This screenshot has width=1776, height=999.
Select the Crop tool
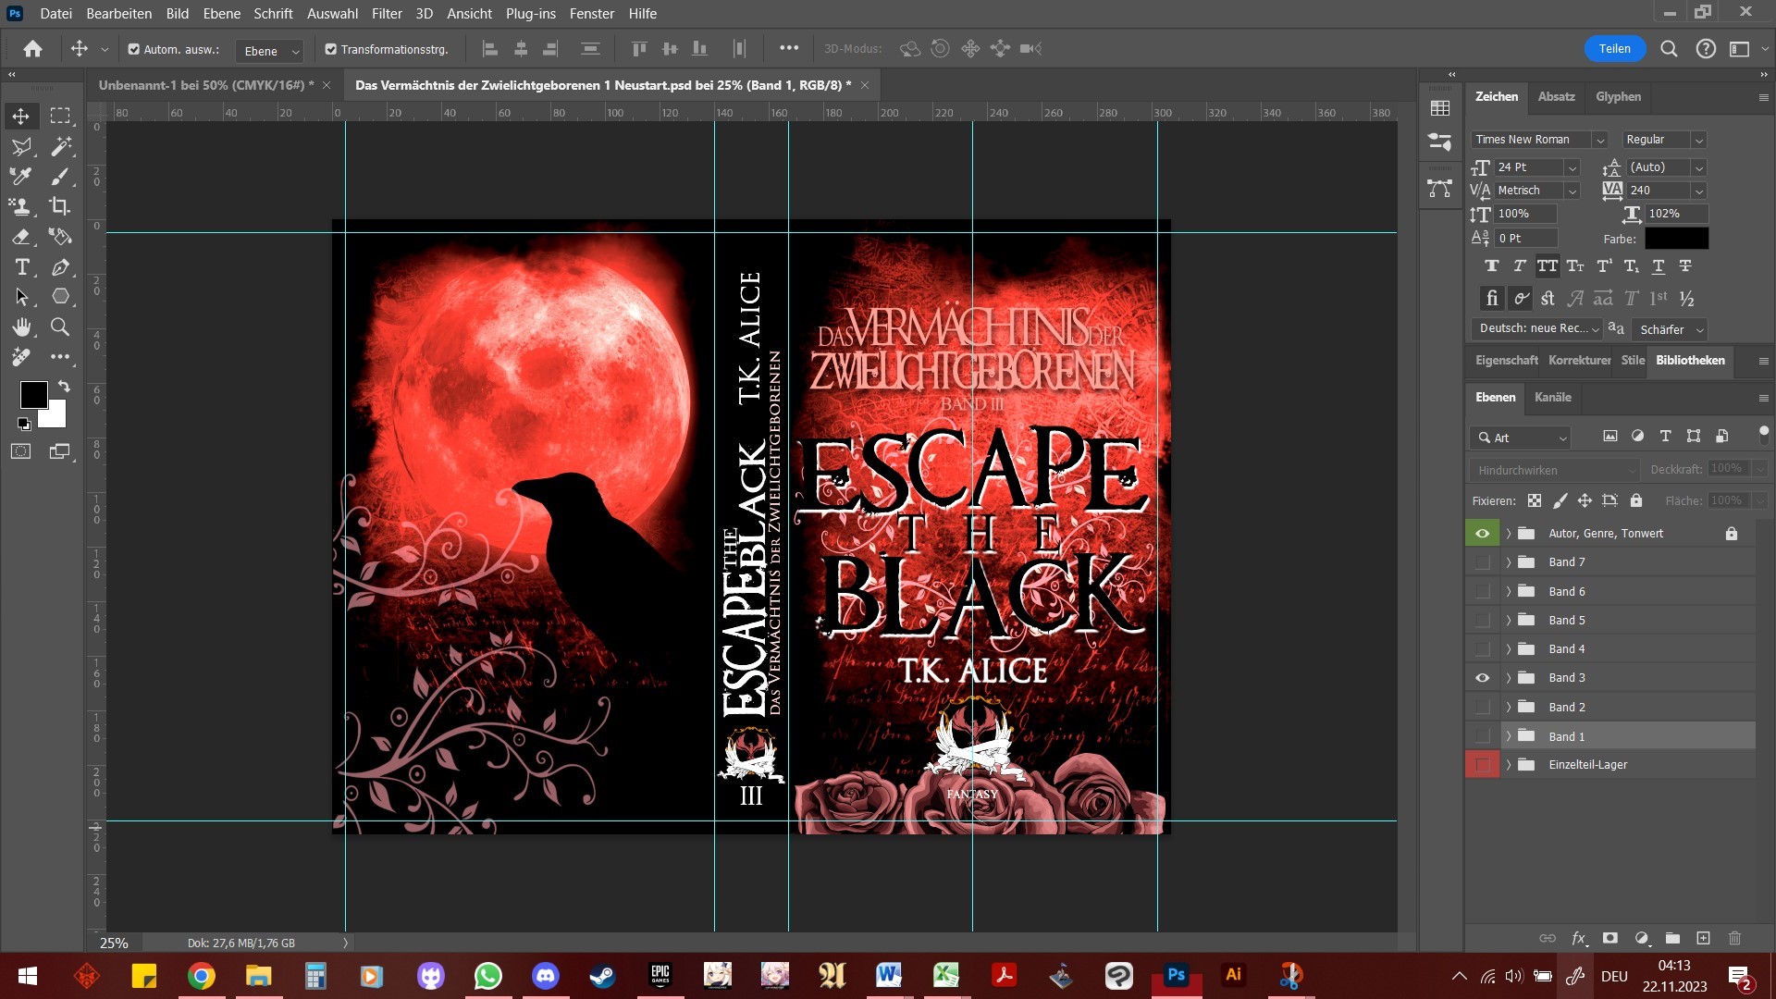click(60, 206)
